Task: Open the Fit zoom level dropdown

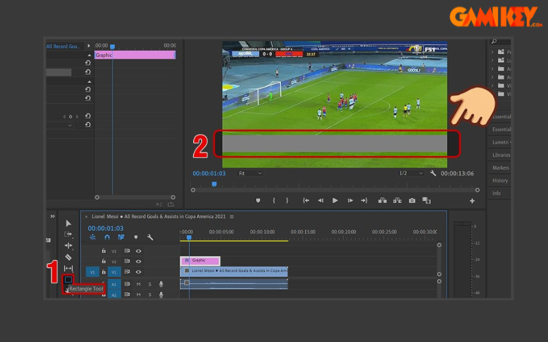Action: click(250, 173)
